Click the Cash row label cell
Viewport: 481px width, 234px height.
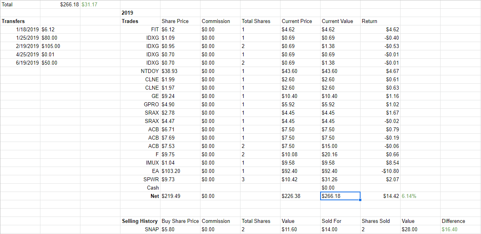point(153,188)
